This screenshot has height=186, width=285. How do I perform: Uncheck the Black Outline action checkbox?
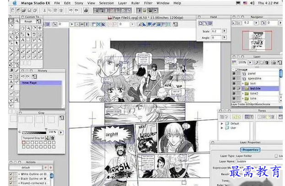(11, 179)
